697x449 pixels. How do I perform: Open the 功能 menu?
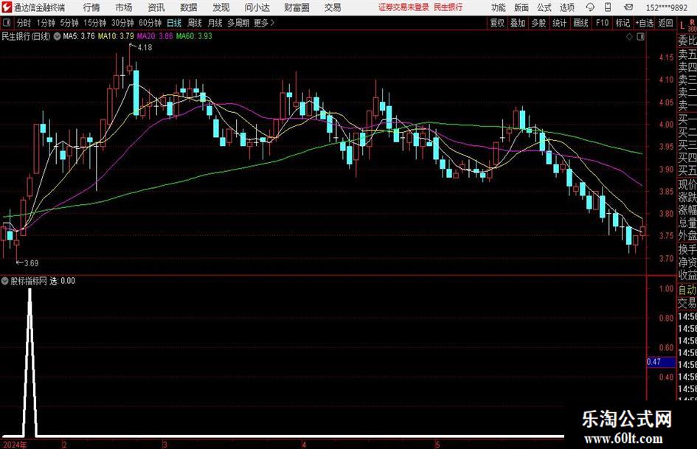[x=499, y=7]
